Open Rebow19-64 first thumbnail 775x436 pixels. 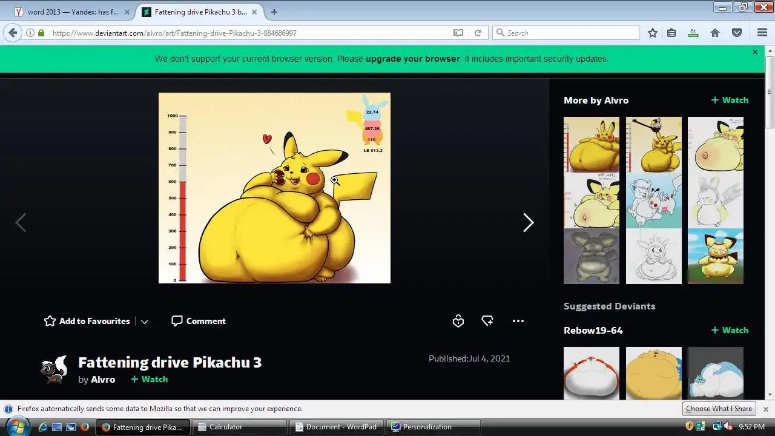click(592, 373)
